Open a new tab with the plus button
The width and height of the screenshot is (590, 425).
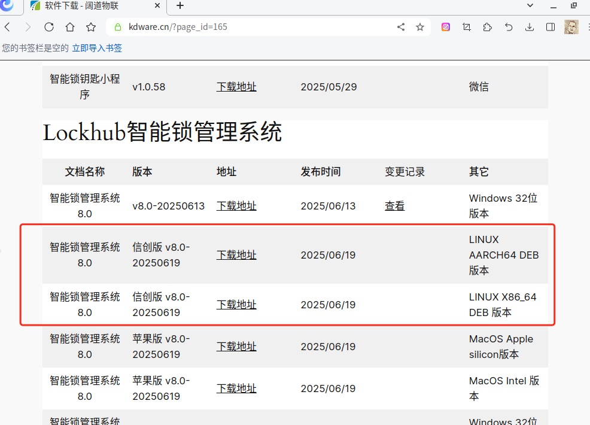tap(180, 5)
